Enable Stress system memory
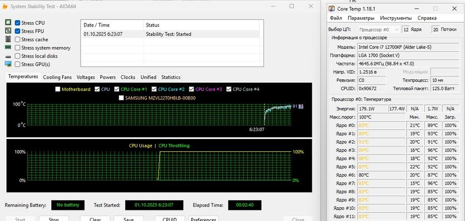The width and height of the screenshot is (465, 221). click(17, 48)
